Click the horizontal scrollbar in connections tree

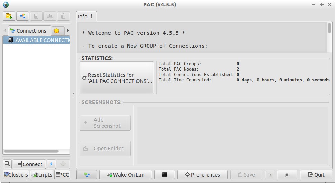(31, 151)
